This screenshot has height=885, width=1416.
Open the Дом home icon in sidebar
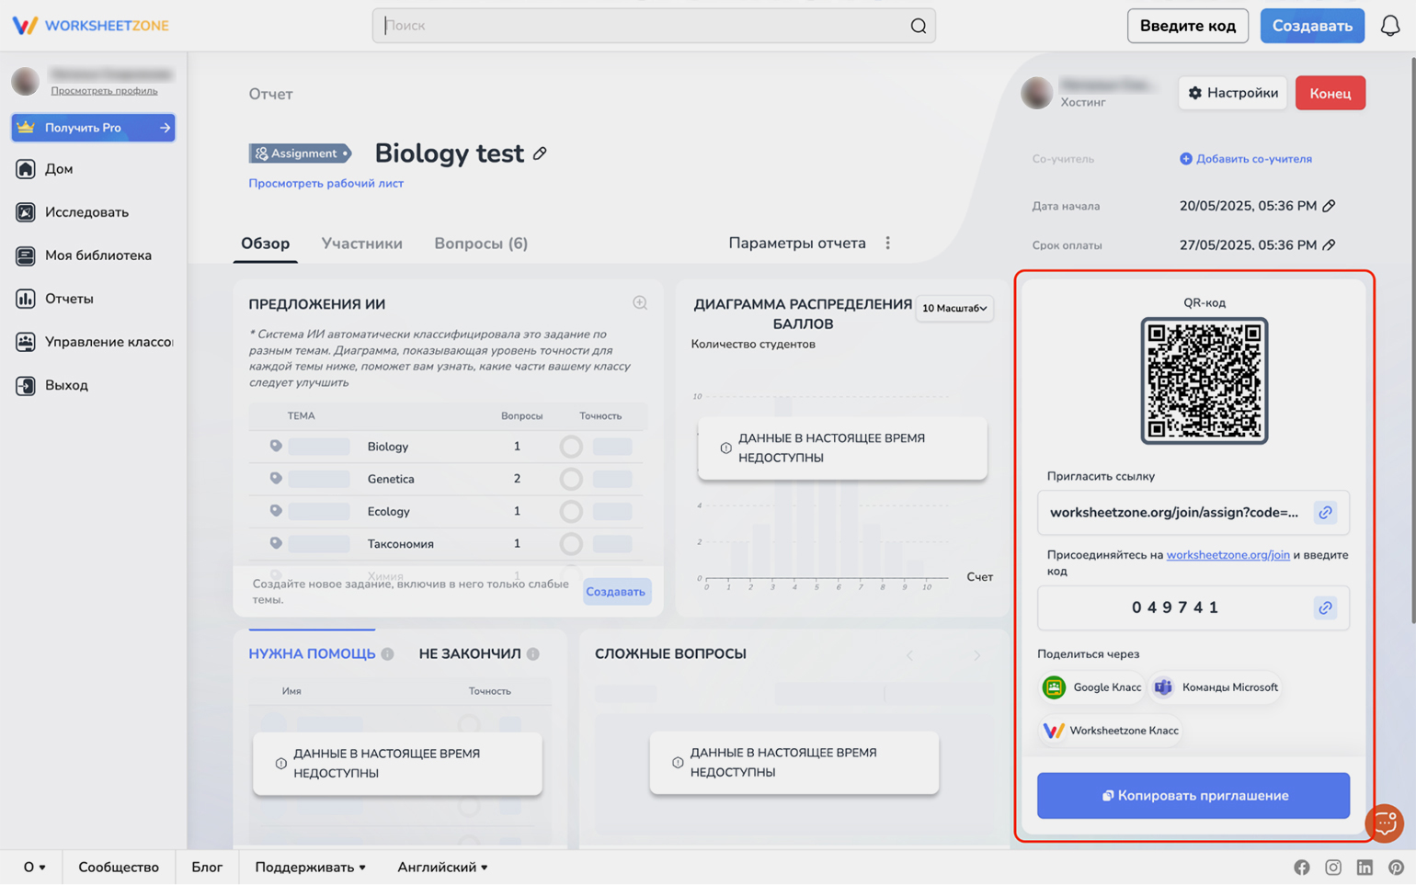(26, 169)
